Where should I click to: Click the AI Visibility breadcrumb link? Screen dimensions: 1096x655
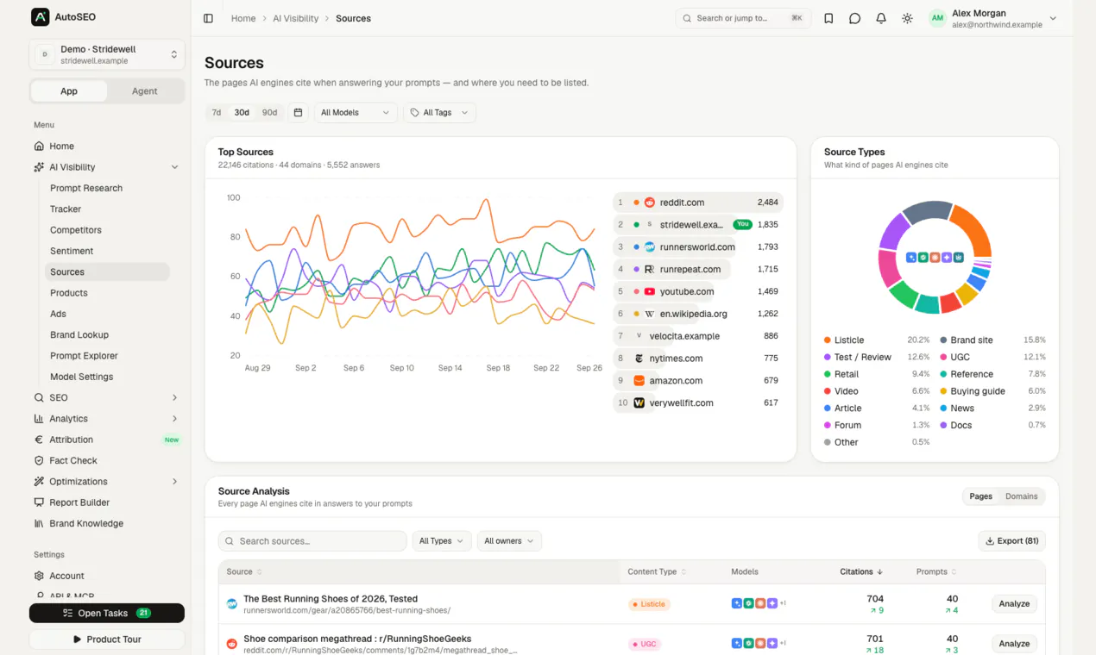[x=295, y=18]
